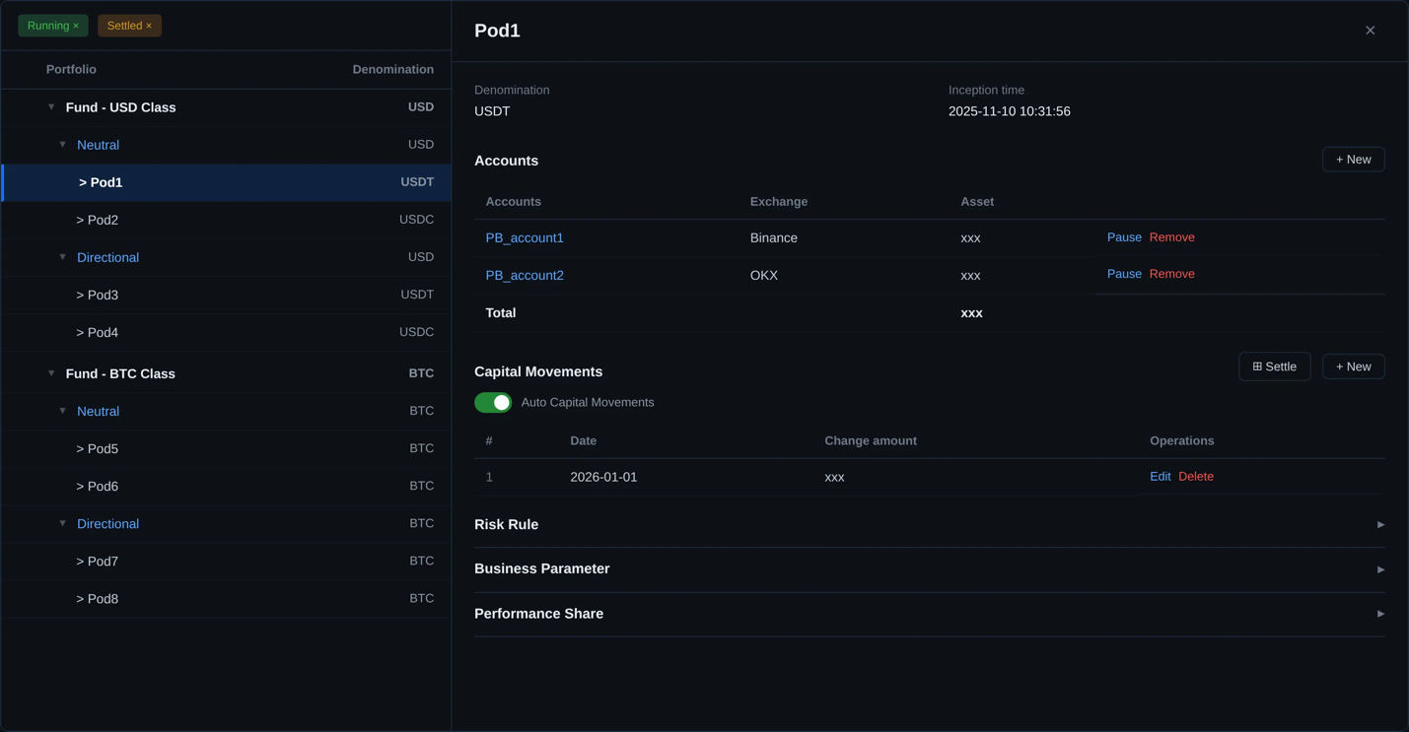Screen dimensions: 1409x732
Task: Open PB_account2 account link
Action: click(x=525, y=275)
